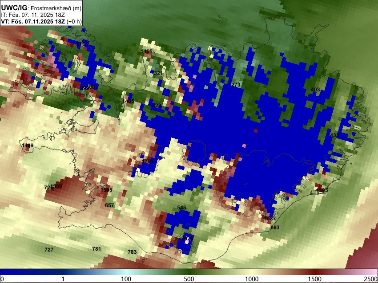Image resolution: width=378 pixels, height=283 pixels.
Task: Click the map value 1505
Action: [107, 190]
